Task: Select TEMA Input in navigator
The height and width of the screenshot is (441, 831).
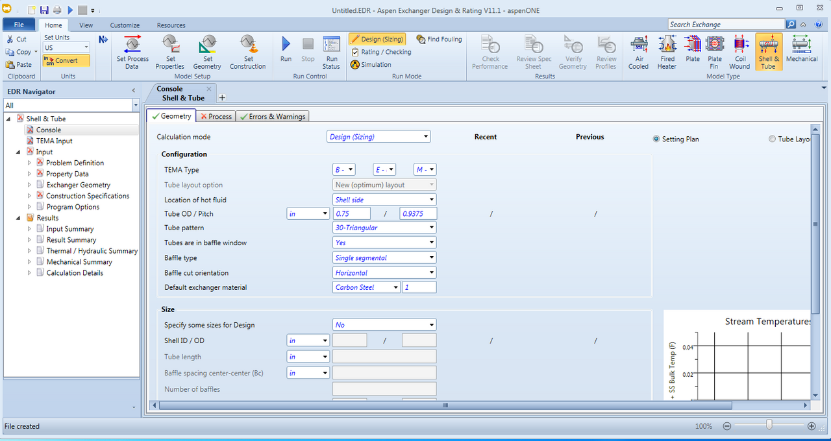Action: [x=55, y=141]
